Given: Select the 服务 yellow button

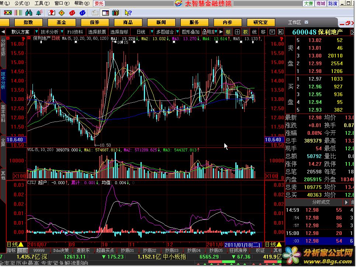Looking at the screenshot, I should pyautogui.click(x=194, y=22).
